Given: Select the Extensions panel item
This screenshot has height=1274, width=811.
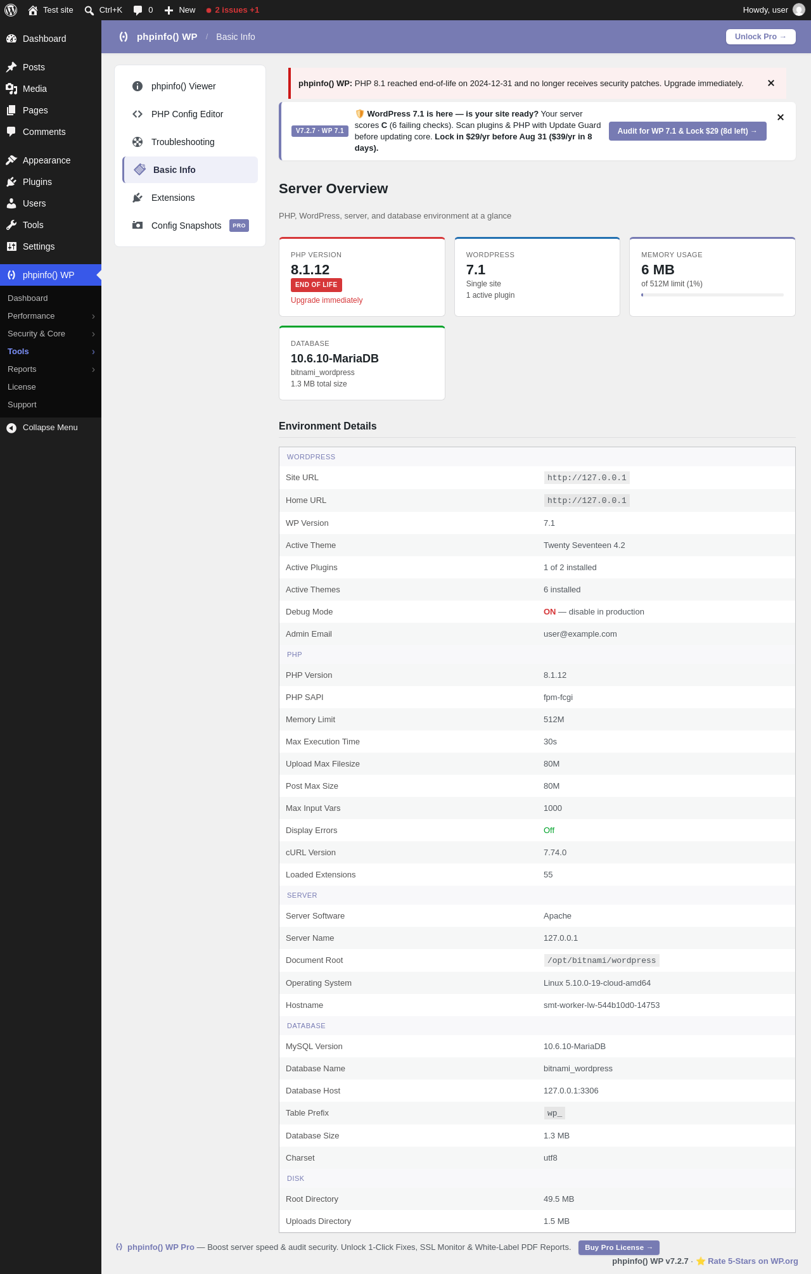Looking at the screenshot, I should (190, 198).
